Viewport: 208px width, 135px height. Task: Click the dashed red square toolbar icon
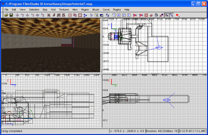coord(70,15)
